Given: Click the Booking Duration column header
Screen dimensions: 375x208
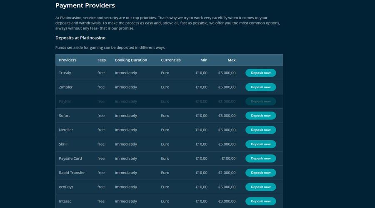Looking at the screenshot, I should click(131, 60).
